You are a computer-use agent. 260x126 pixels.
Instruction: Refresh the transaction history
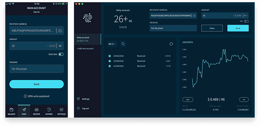(x=171, y=44)
